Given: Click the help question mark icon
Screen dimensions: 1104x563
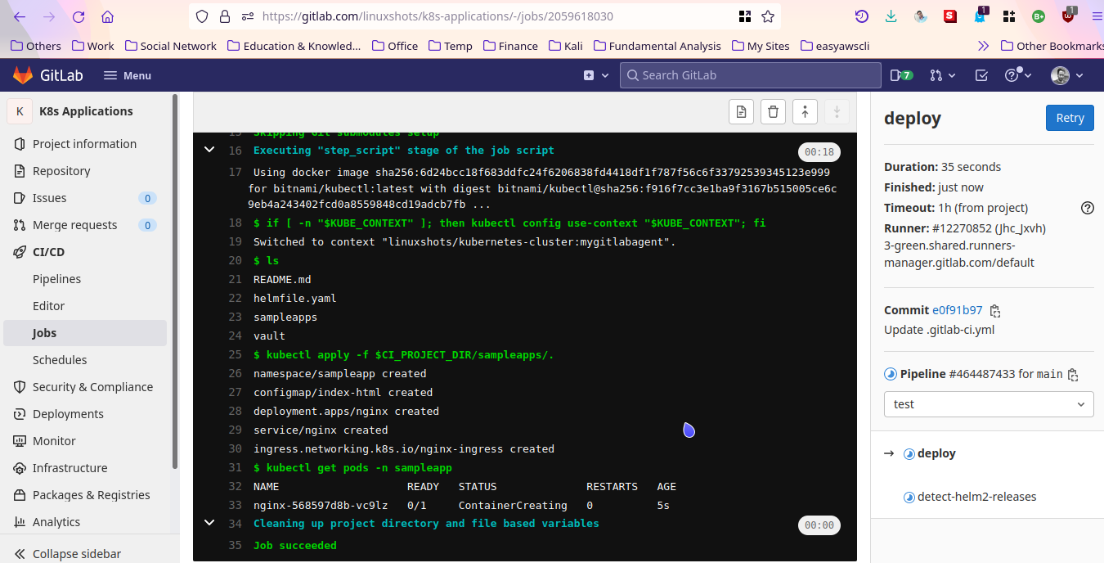Looking at the screenshot, I should pos(1012,74).
